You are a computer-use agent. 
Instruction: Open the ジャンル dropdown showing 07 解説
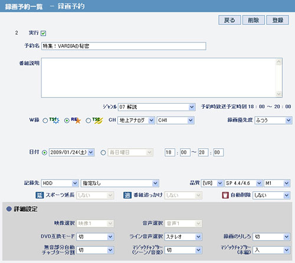(157, 107)
